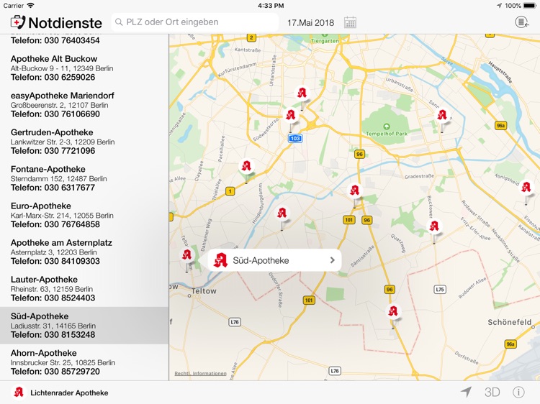Image resolution: width=540 pixels, height=404 pixels.
Task: Switch the map to 3D view
Action: (492, 392)
